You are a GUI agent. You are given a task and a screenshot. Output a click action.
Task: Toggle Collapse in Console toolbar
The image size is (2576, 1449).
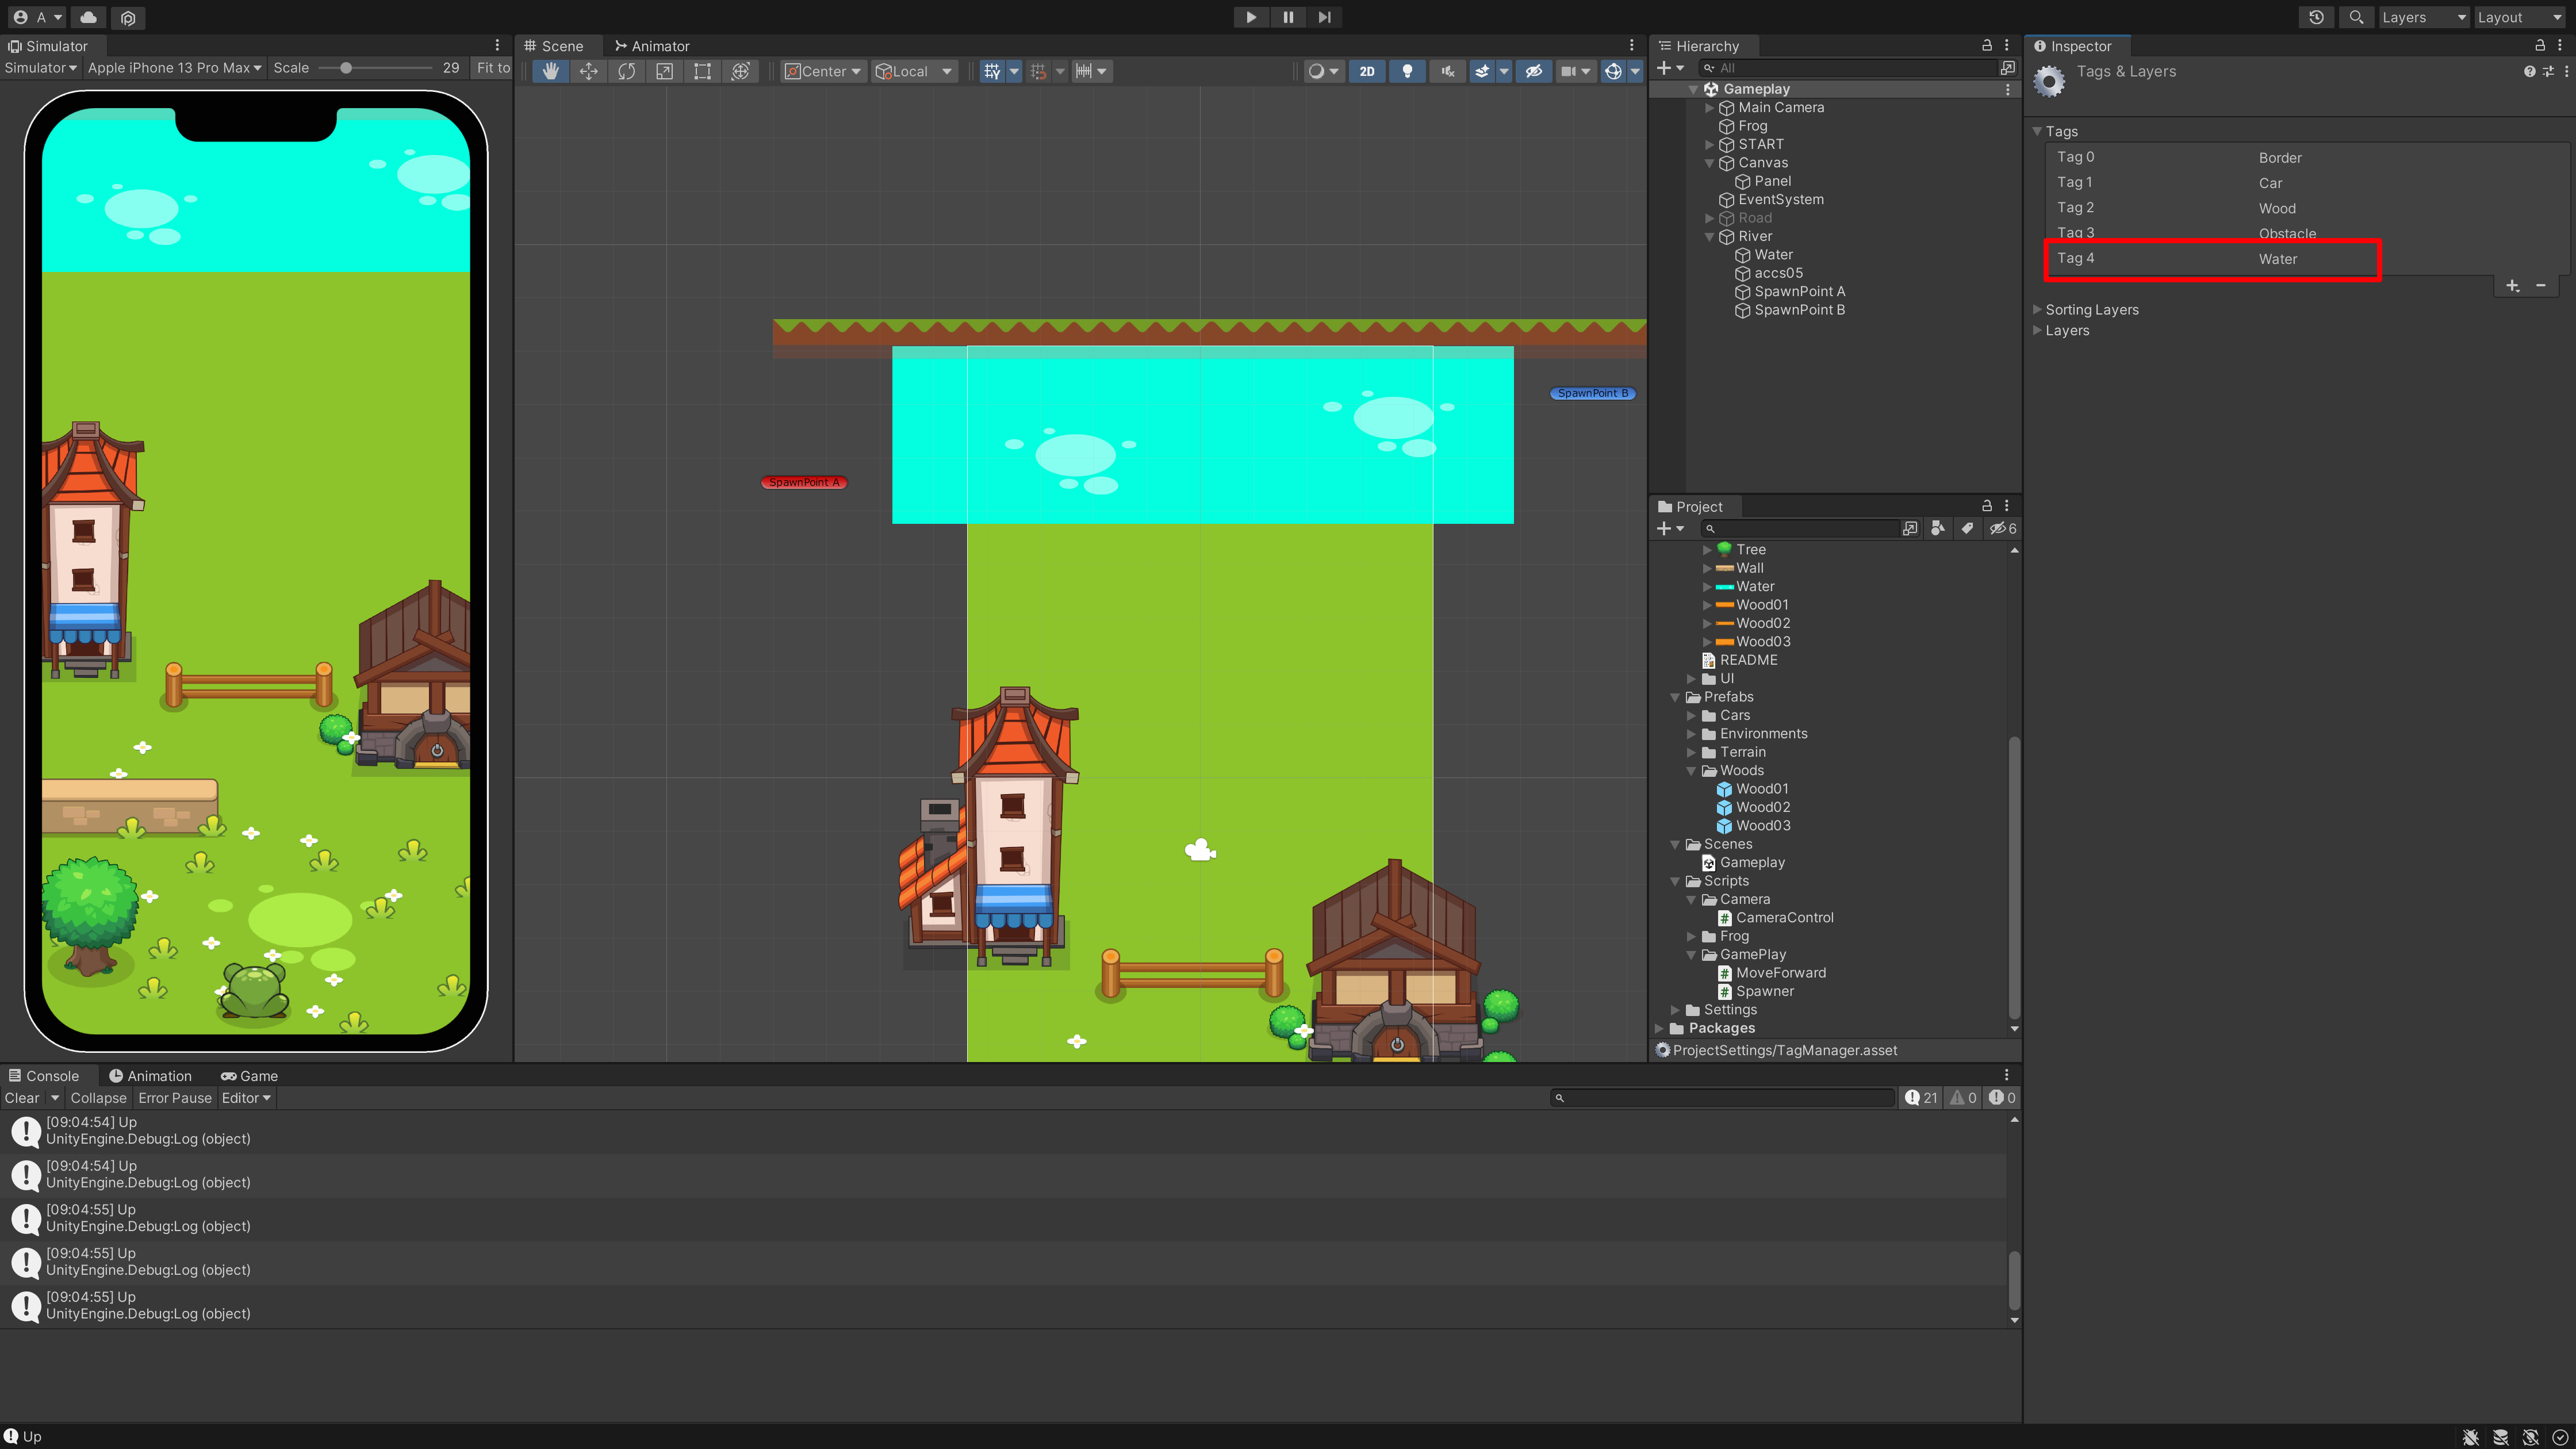(98, 1098)
